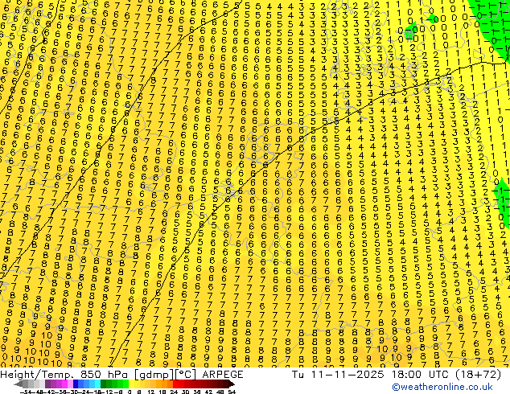
Task: Select the dark purple legend color segment
Action: coord(47,384)
